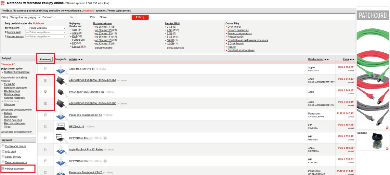This screenshot has width=390, height=175.
Task: Click the HP ZBook 14 laptop image
Action: 60,126
